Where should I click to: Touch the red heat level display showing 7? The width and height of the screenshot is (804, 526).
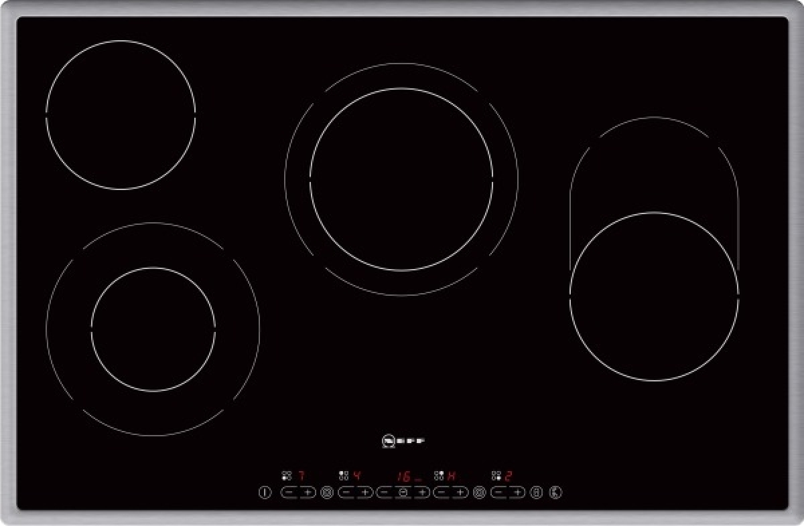point(301,476)
